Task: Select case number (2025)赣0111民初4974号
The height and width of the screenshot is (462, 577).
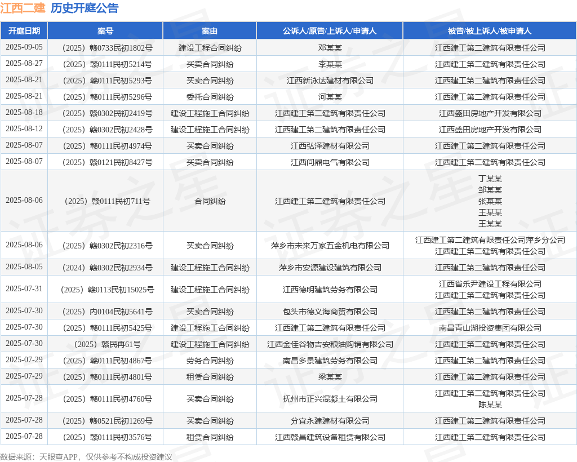Action: point(107,146)
